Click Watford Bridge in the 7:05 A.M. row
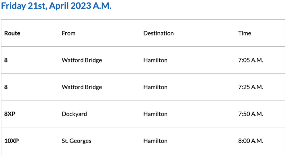The image size is (287, 155). point(82,60)
